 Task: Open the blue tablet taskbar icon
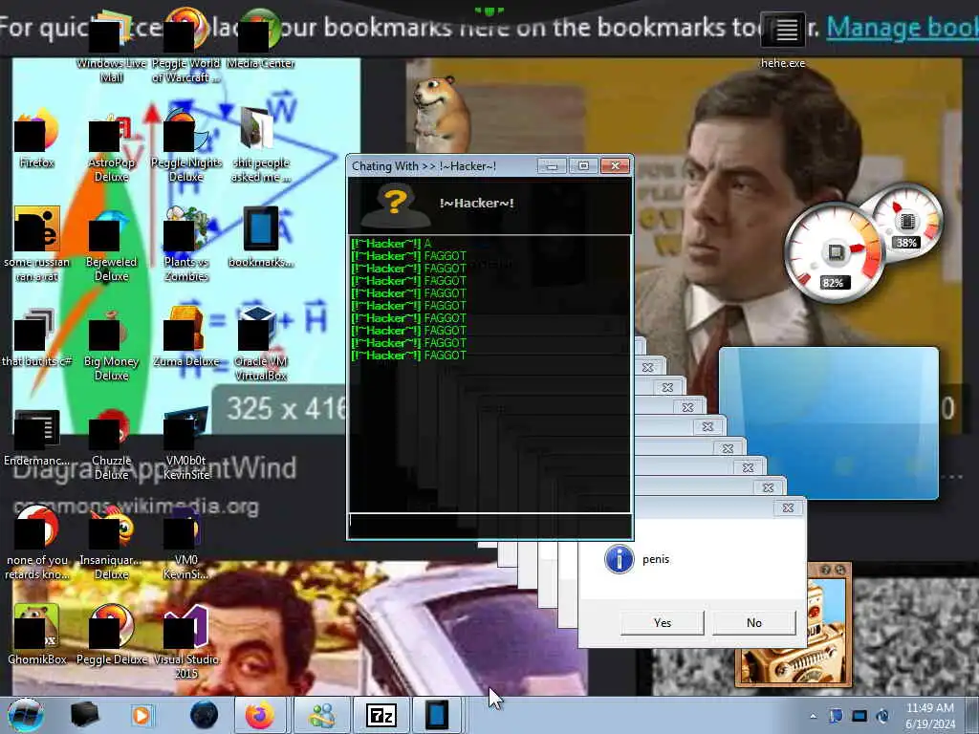437,715
